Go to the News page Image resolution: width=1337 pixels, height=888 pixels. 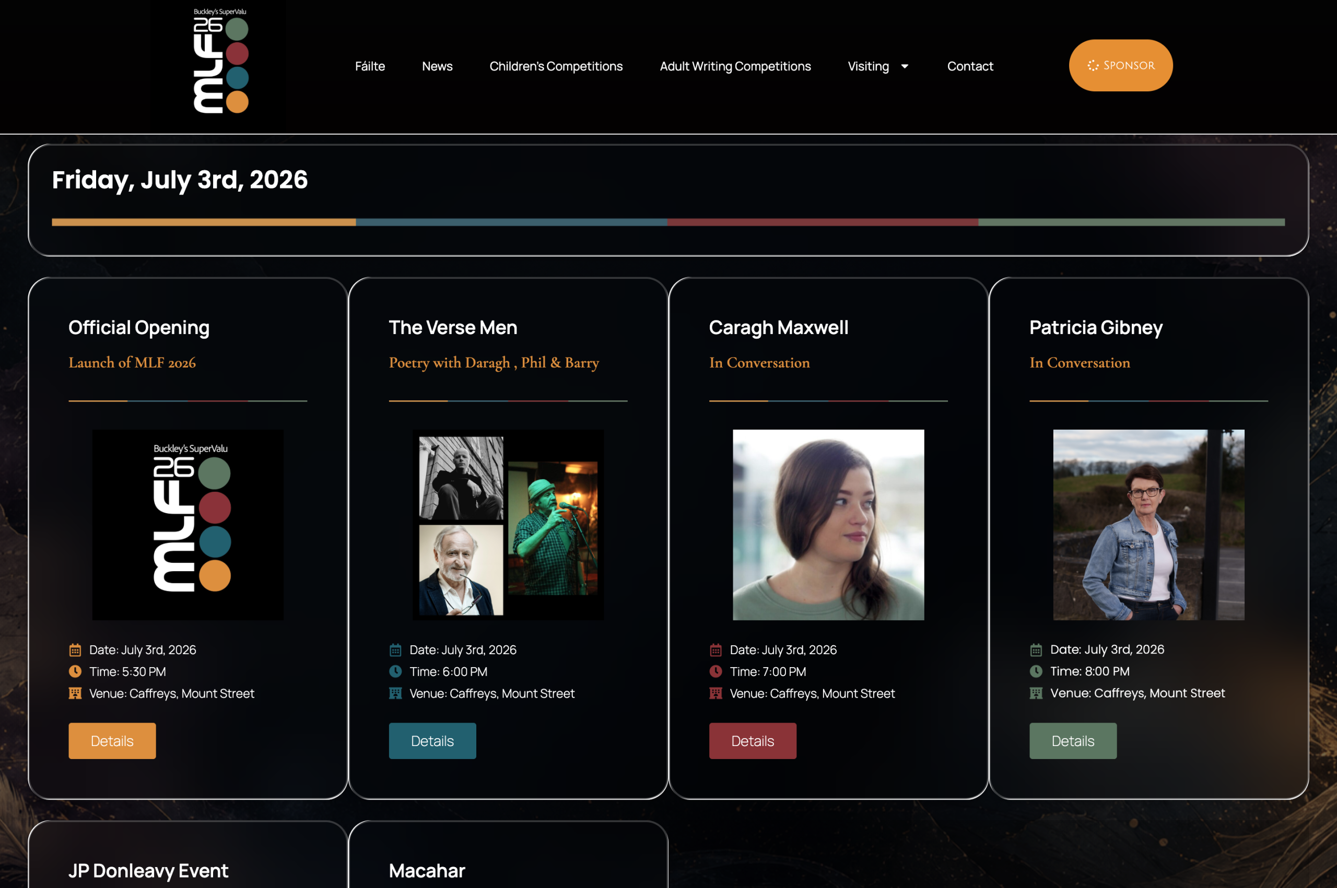[x=437, y=66]
